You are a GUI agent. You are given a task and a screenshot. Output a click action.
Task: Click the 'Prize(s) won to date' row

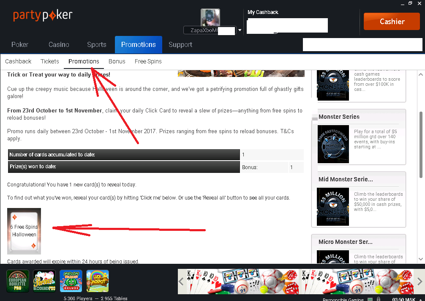[156, 167]
